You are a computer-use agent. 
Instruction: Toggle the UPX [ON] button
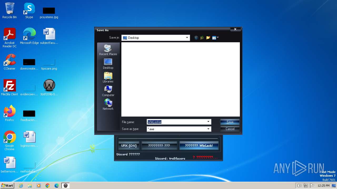point(129,146)
